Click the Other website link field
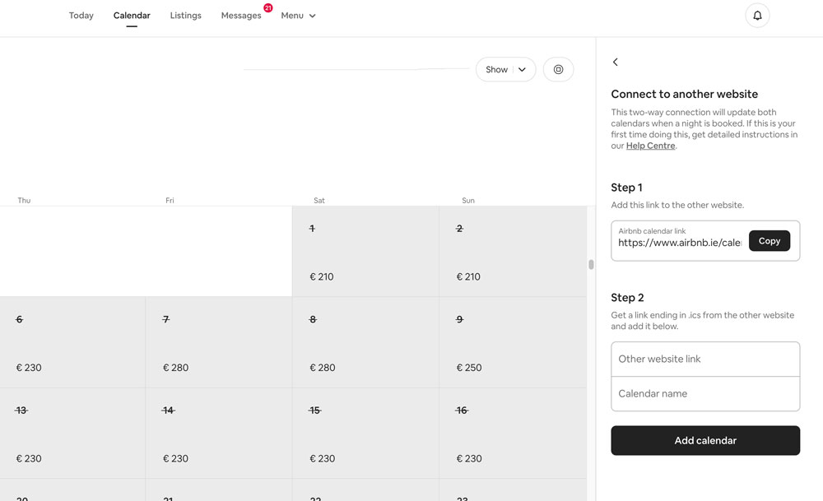This screenshot has width=823, height=501. pyautogui.click(x=704, y=359)
